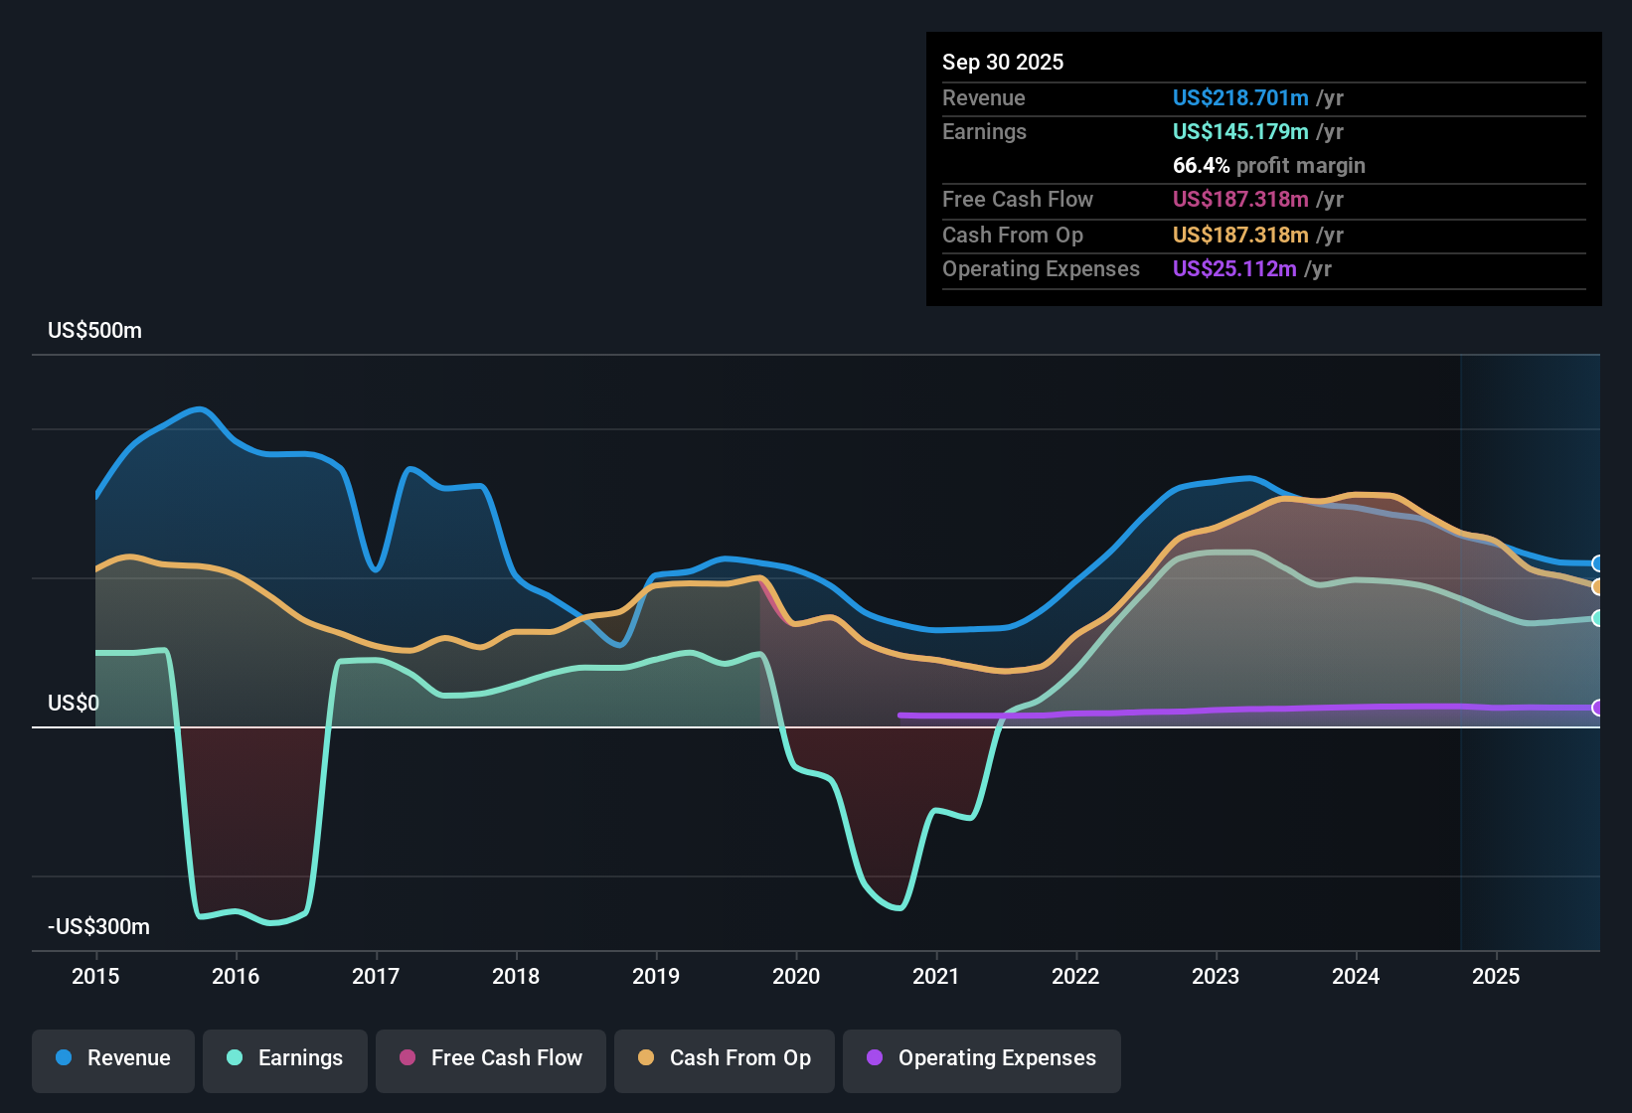
Task: Select the Operating Expenses endpoint marker
Action: tap(1598, 709)
